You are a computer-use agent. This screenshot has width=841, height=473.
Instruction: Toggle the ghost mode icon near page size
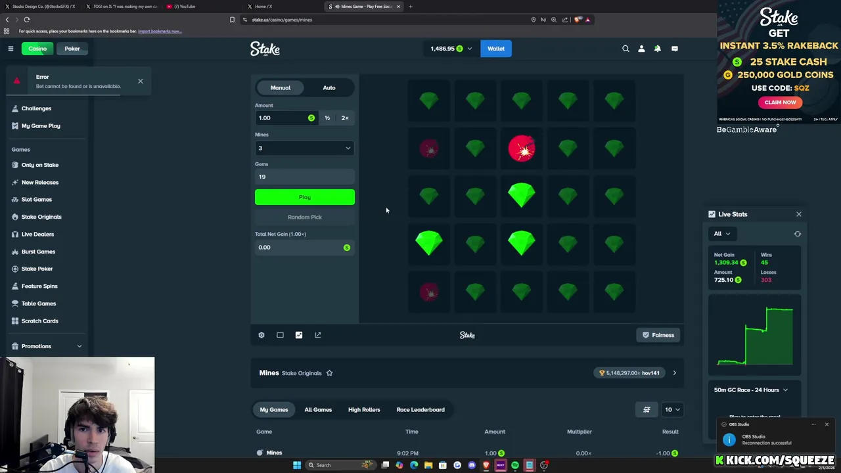(647, 409)
